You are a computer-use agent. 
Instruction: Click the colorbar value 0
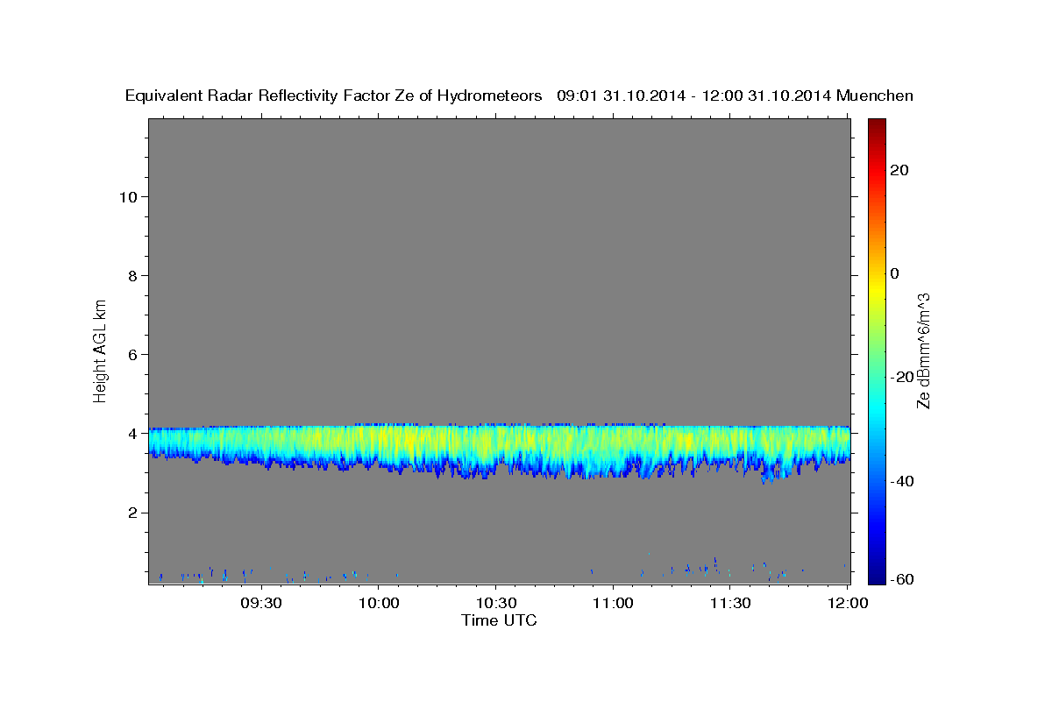click(x=895, y=273)
